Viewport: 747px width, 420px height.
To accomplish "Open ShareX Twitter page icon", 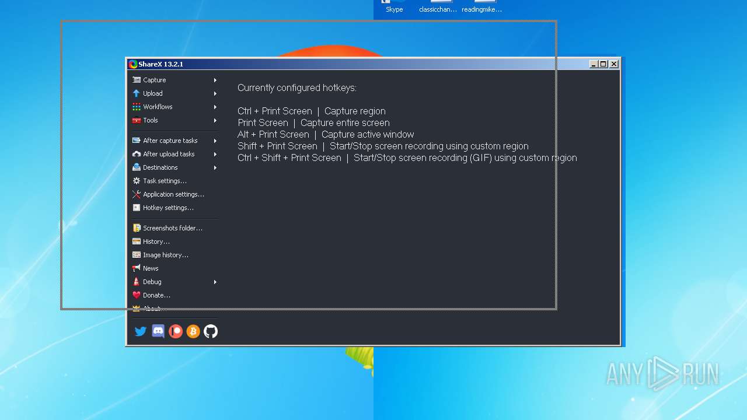I will [x=141, y=331].
